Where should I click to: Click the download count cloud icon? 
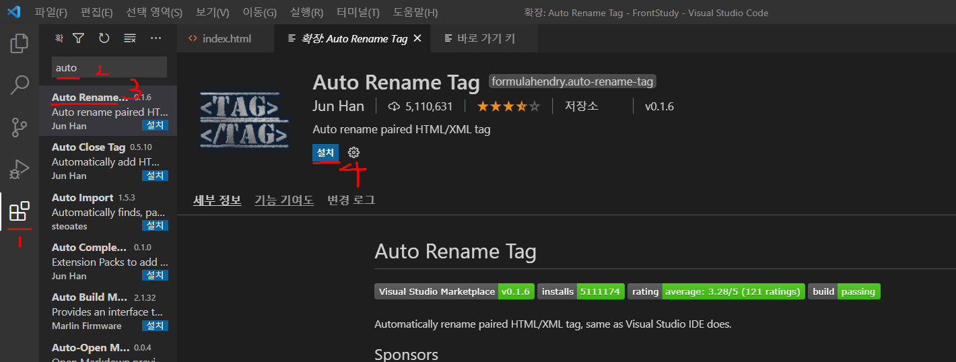point(395,106)
